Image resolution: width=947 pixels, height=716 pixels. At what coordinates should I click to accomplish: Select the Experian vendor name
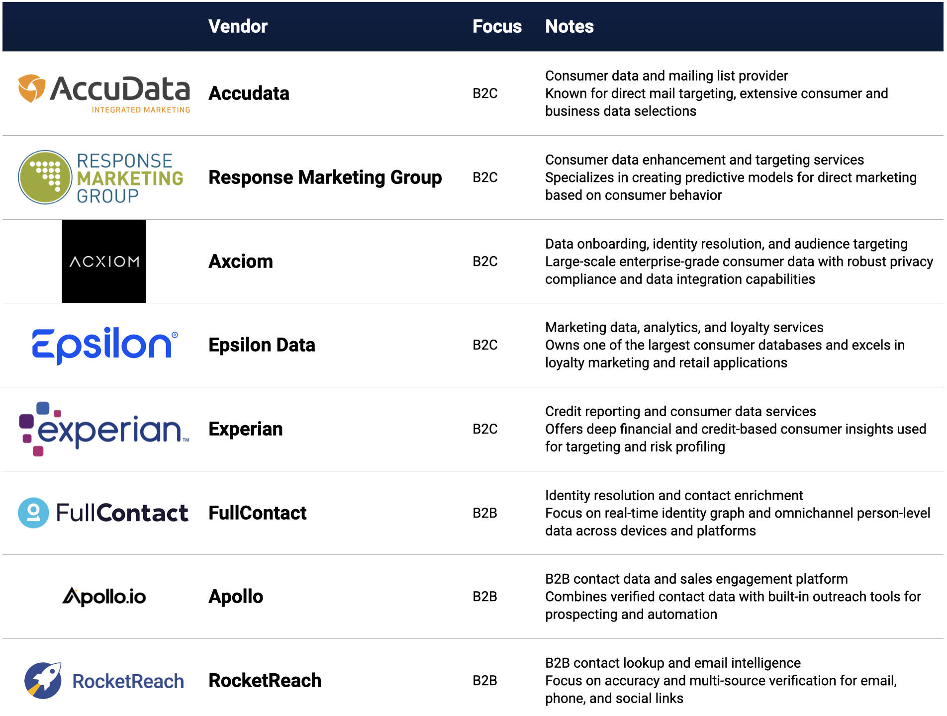point(246,429)
